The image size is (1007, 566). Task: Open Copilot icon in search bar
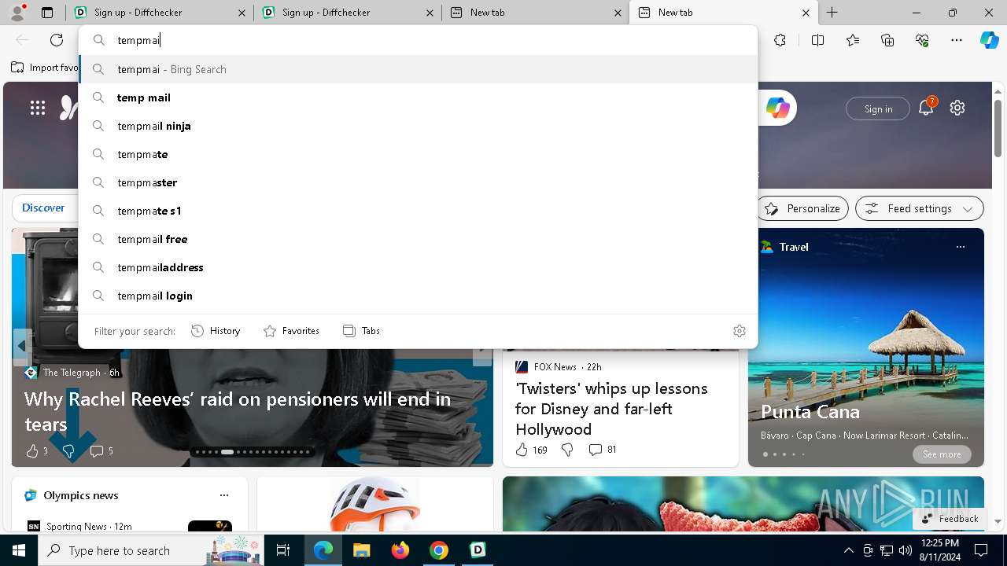777,108
